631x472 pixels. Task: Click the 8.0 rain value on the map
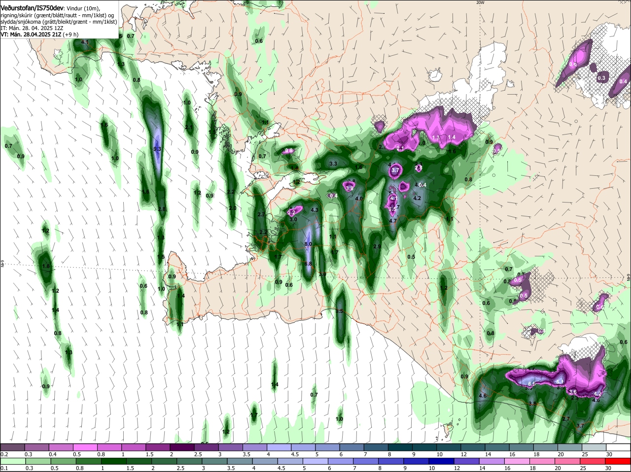308,244
